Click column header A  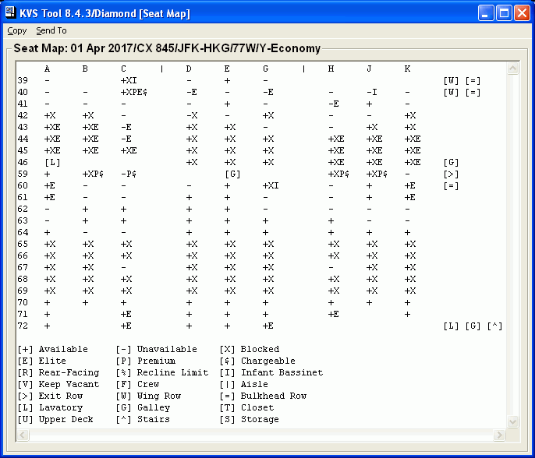[x=47, y=69]
